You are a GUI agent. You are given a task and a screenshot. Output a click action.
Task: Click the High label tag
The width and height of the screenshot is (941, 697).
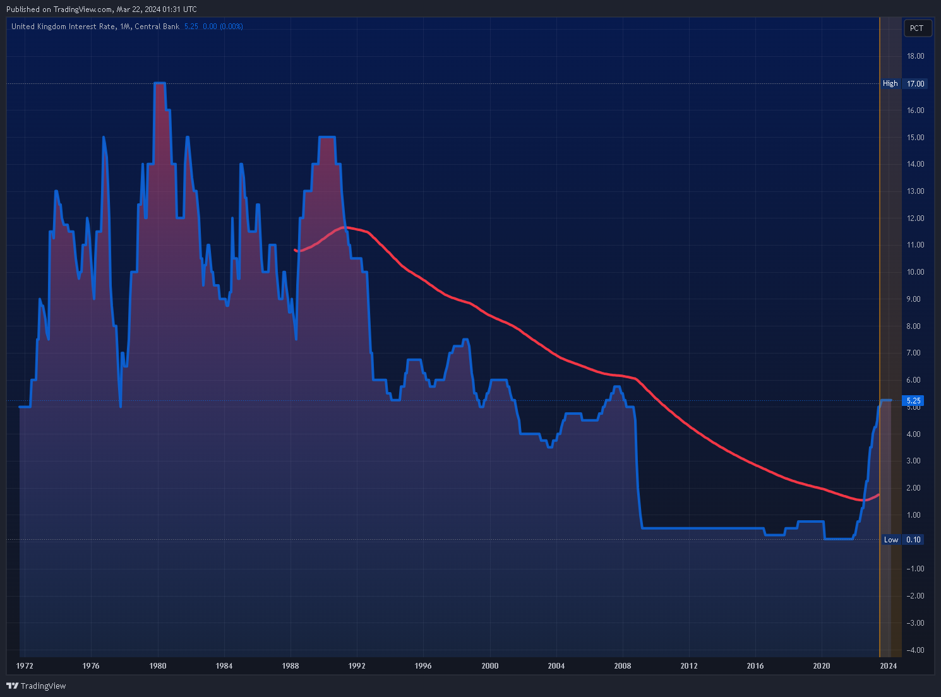click(890, 83)
